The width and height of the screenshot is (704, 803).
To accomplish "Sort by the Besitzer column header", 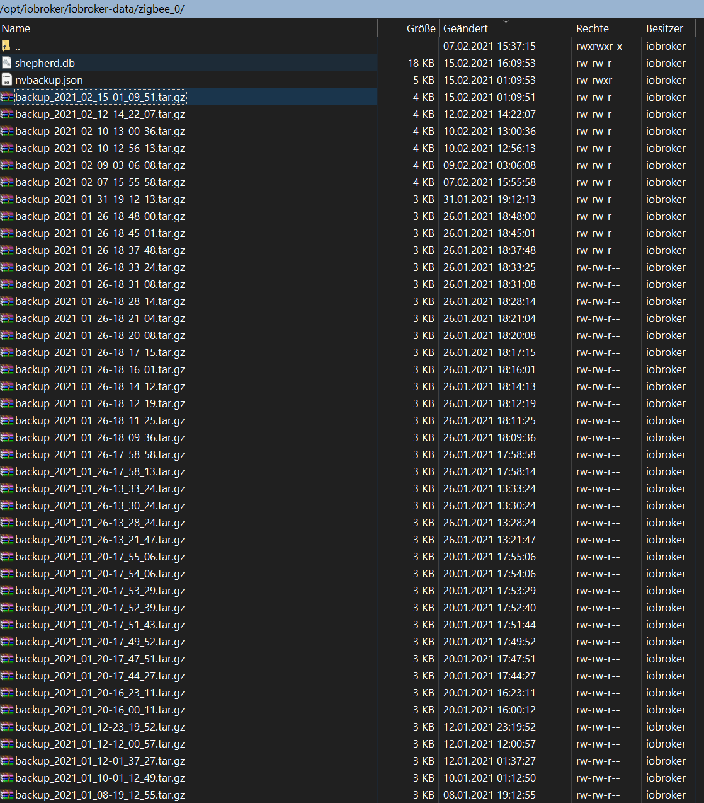I will (x=668, y=28).
